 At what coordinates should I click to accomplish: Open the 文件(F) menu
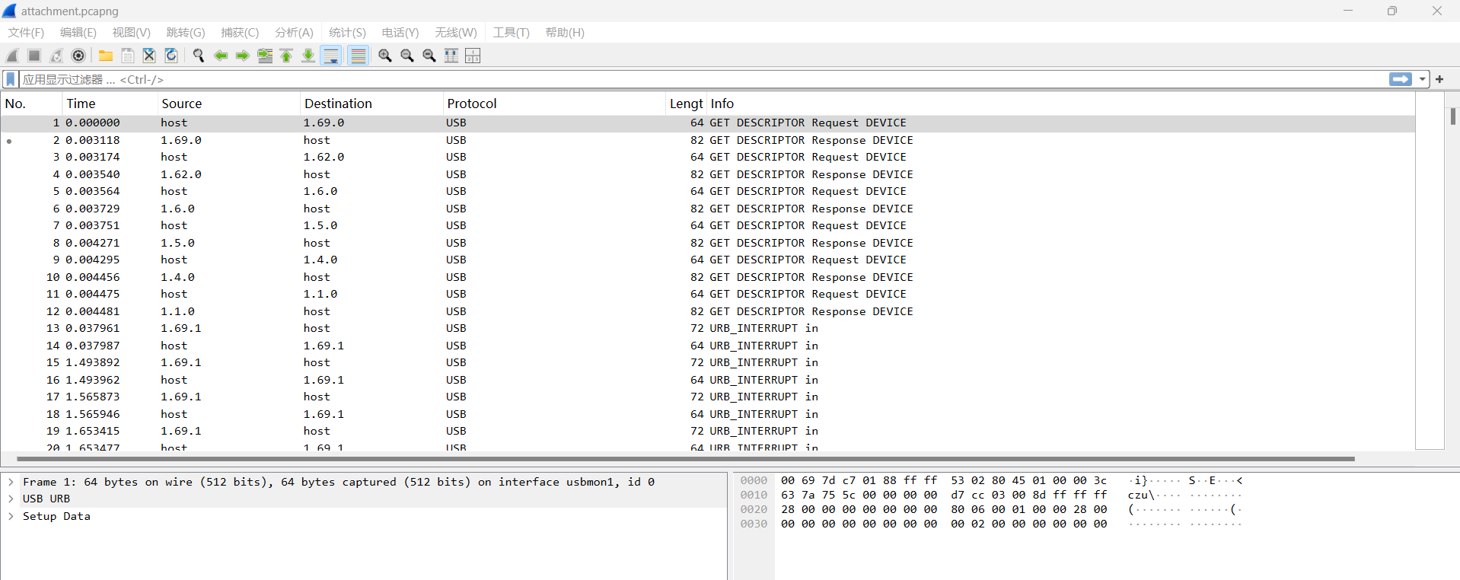click(x=26, y=33)
